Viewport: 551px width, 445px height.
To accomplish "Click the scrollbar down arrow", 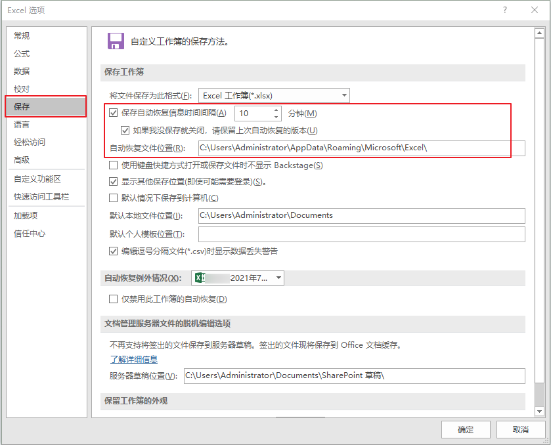I will (539, 411).
